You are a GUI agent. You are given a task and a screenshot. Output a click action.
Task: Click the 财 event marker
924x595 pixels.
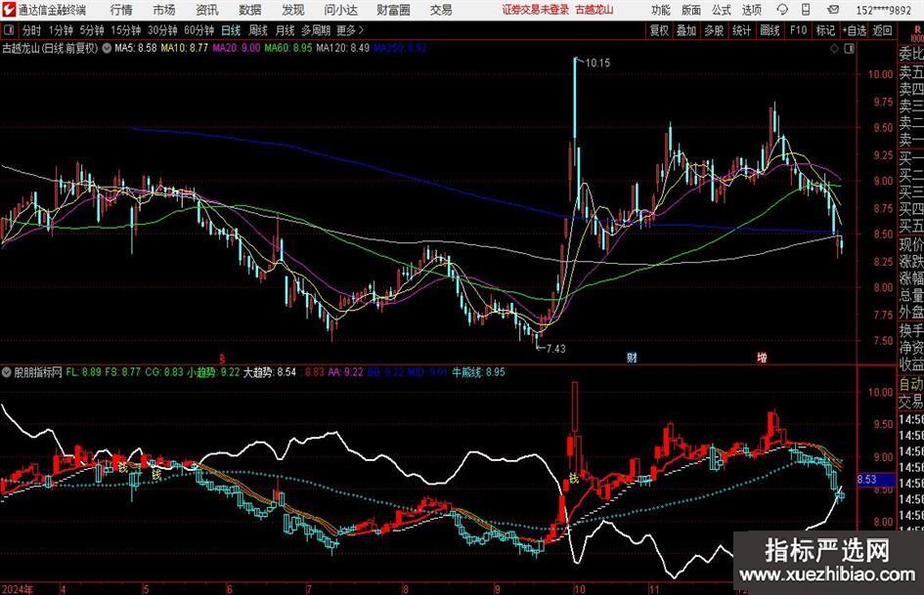click(632, 357)
